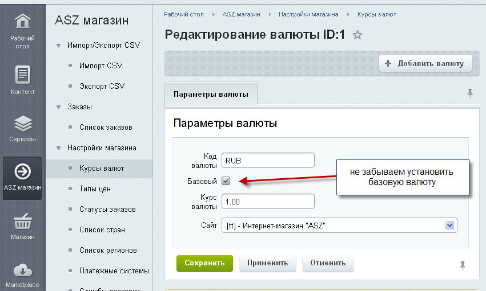Click the Отменить button
The height and width of the screenshot is (291, 486).
328,263
